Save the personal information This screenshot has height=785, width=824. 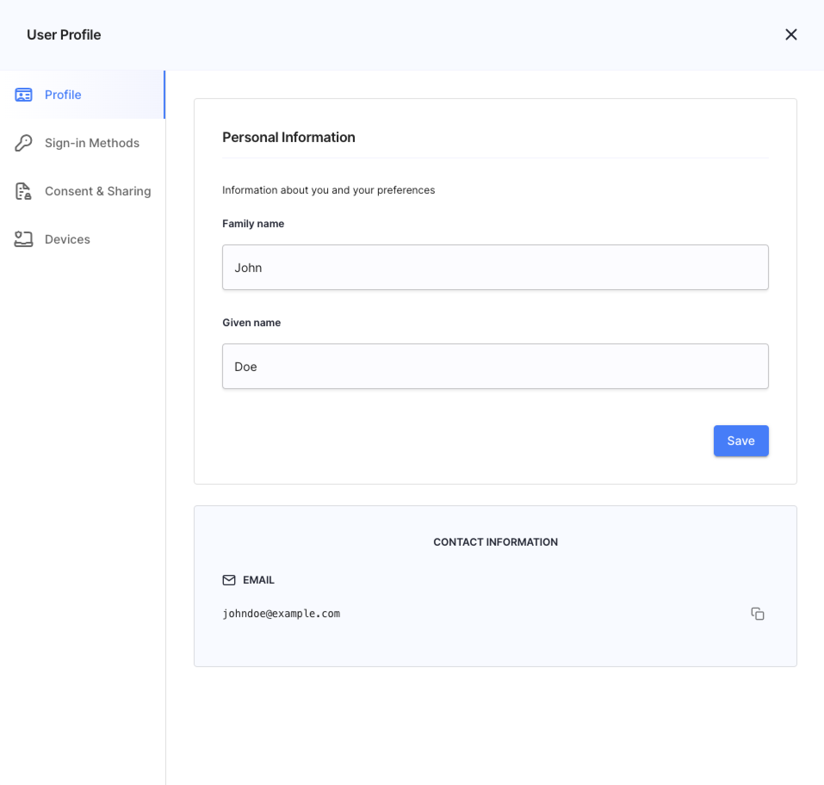coord(741,441)
